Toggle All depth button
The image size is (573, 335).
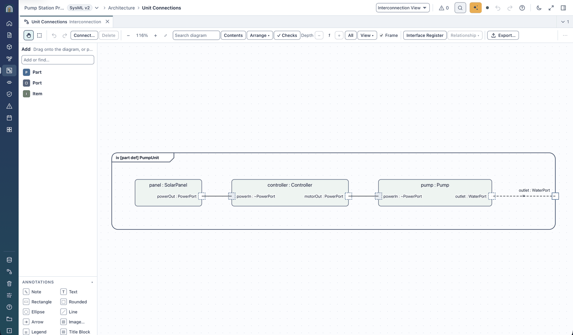(x=351, y=35)
